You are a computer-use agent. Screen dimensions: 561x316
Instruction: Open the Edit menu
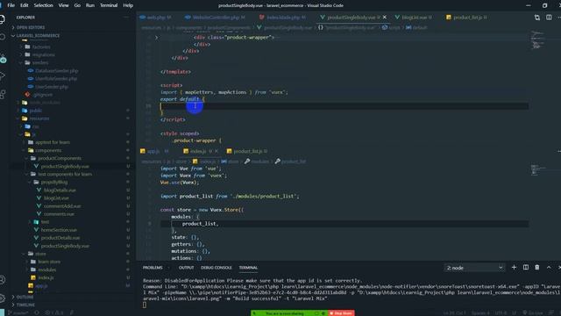(x=24, y=5)
